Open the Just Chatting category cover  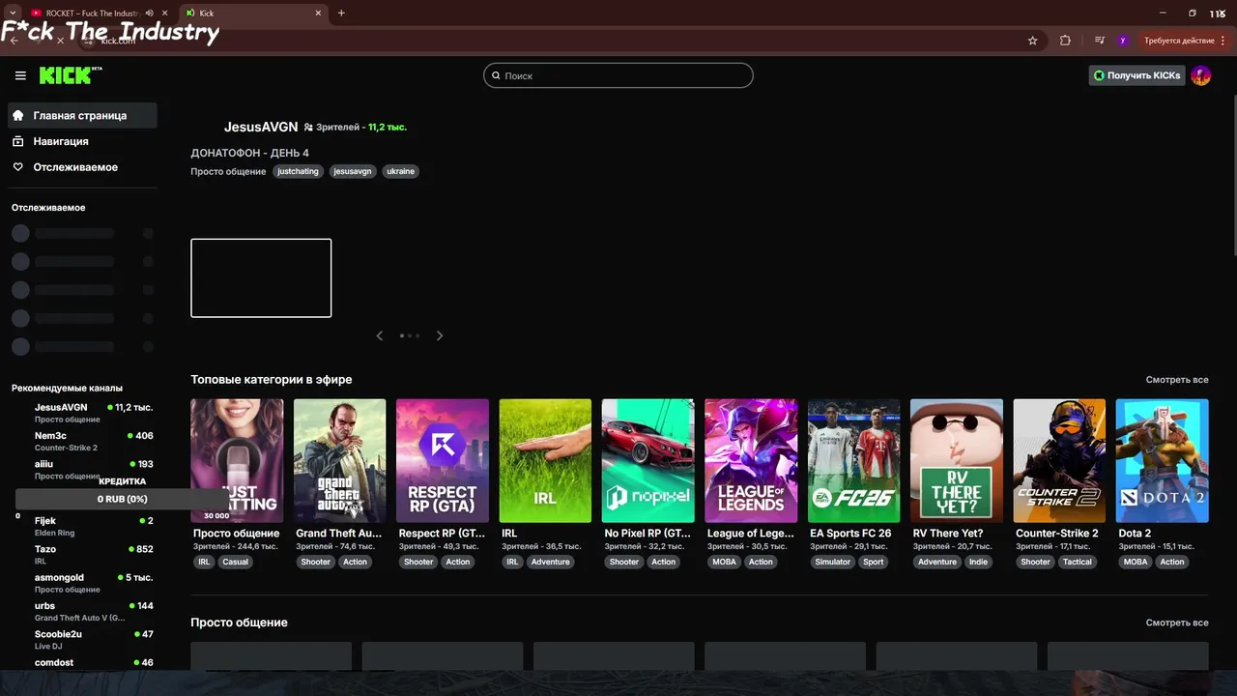point(237,461)
